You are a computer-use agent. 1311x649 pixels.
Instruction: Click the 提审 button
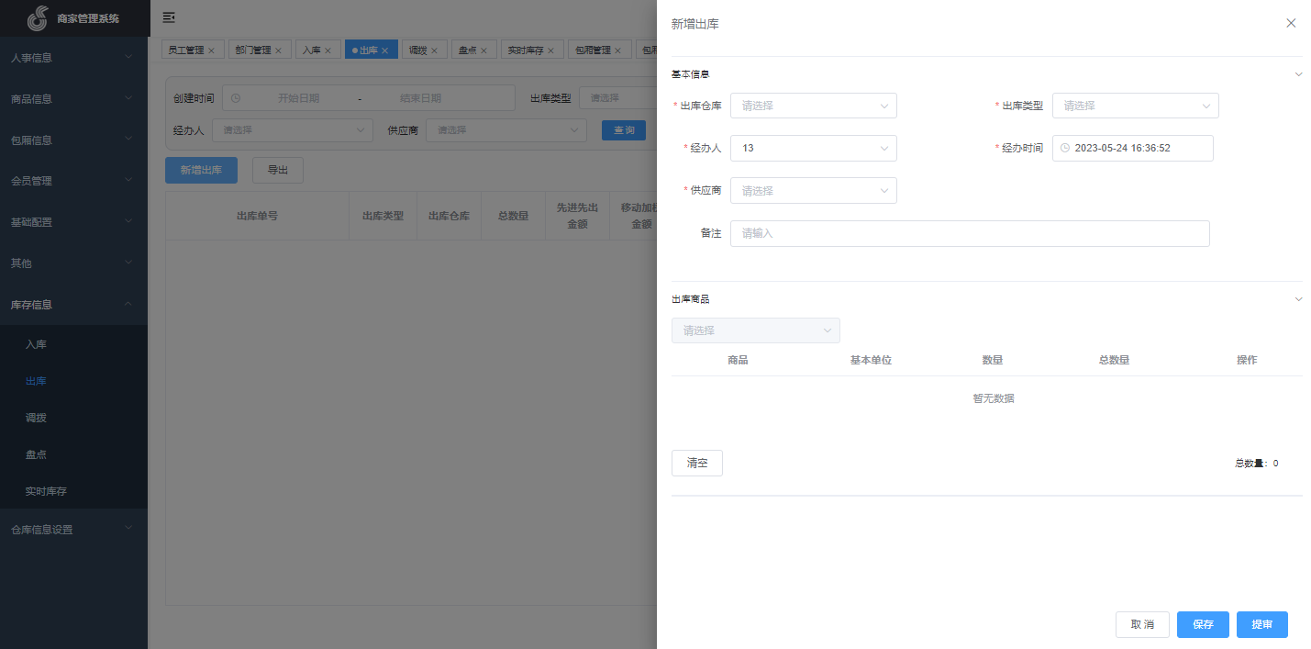pyautogui.click(x=1262, y=624)
